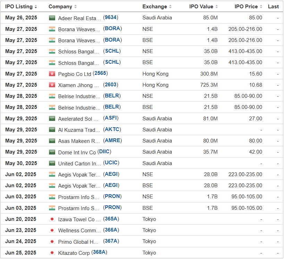This screenshot has width=284, height=259.
Task: Select IPO value 300.8M for Pegbio
Action: pos(209,74)
